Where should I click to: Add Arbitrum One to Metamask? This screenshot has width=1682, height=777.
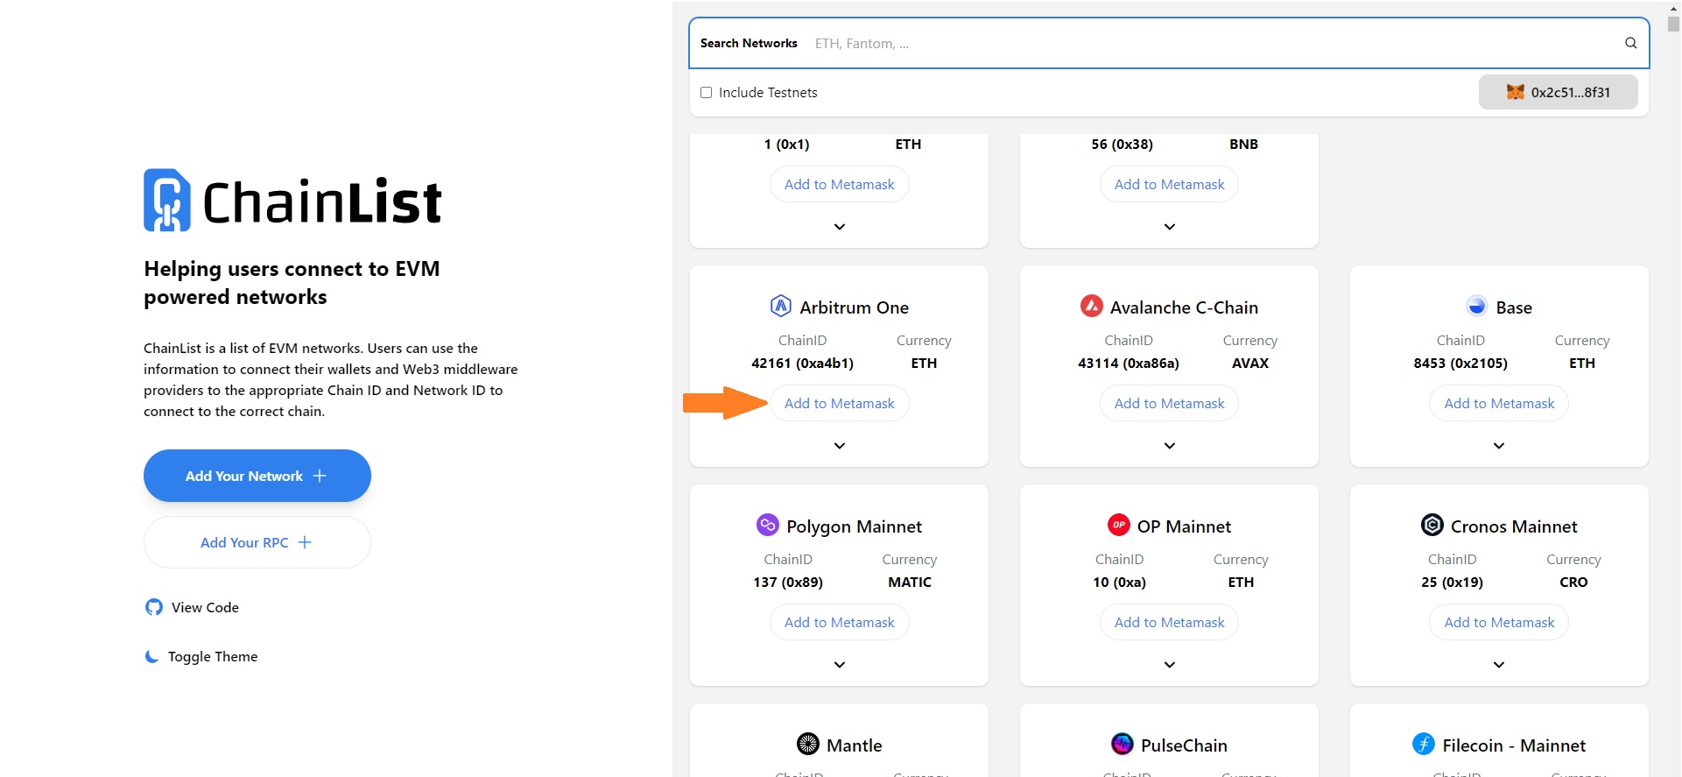point(840,403)
